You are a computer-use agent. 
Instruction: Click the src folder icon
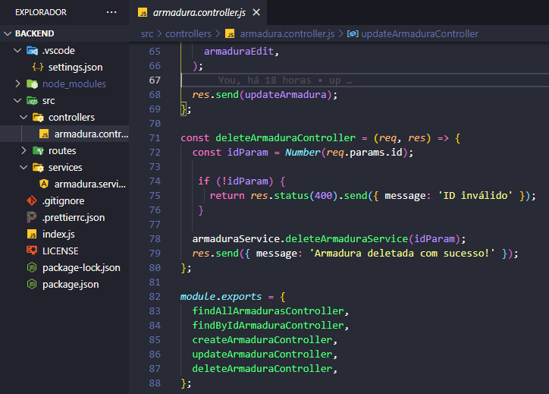coord(32,101)
